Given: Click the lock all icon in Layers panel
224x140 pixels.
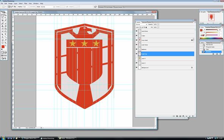Looking at the screenshot, I should [x=146, y=27].
